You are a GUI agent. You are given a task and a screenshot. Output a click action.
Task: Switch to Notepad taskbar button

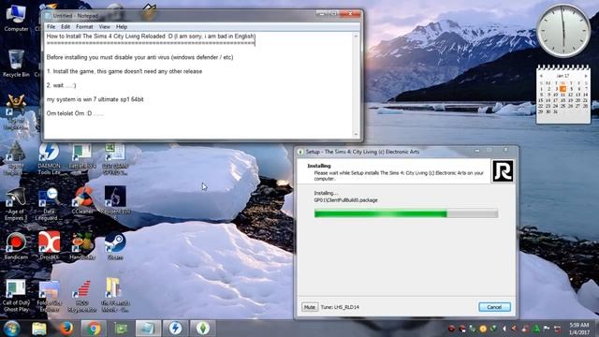point(148,329)
